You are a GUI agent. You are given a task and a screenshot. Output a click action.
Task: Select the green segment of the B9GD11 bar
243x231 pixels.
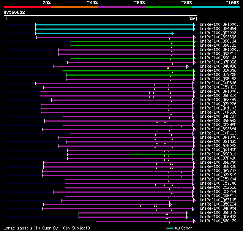click(x=161, y=154)
